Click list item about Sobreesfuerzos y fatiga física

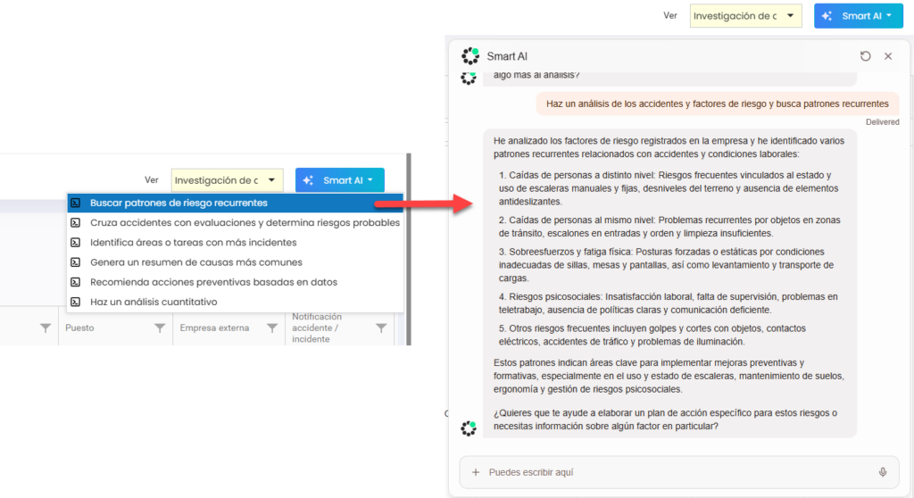666,265
